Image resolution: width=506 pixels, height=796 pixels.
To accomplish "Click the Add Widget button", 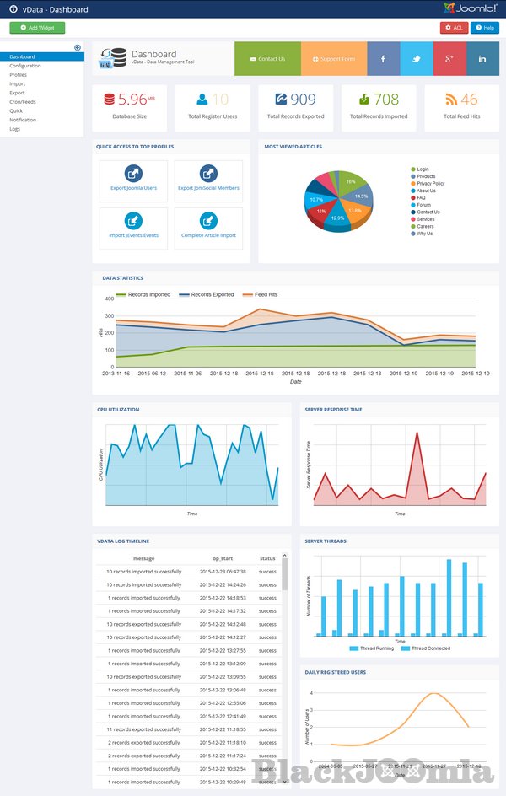I will point(37,28).
